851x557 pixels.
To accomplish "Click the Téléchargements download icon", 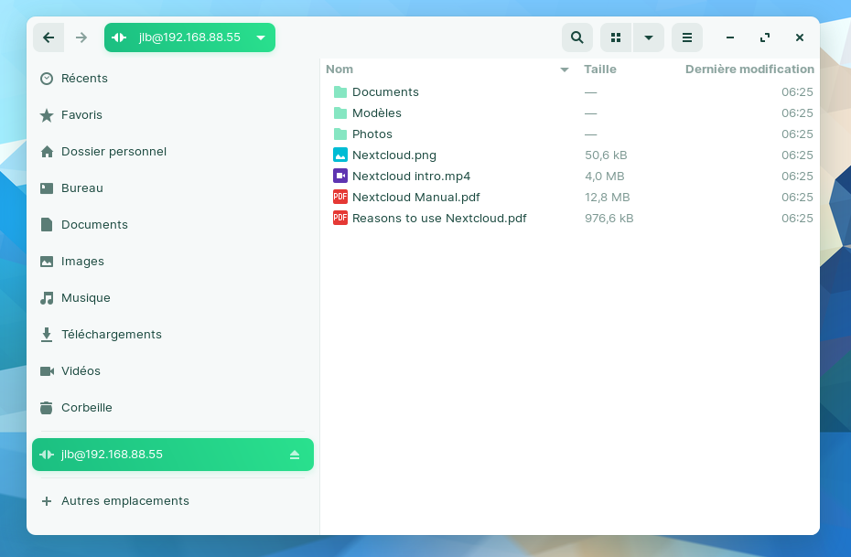I will point(47,335).
